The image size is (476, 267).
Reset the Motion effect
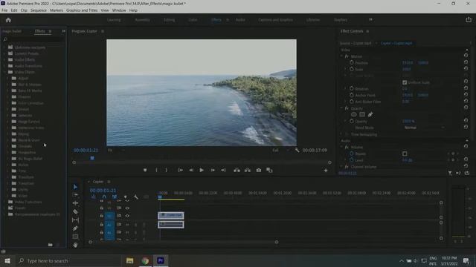pos(466,56)
